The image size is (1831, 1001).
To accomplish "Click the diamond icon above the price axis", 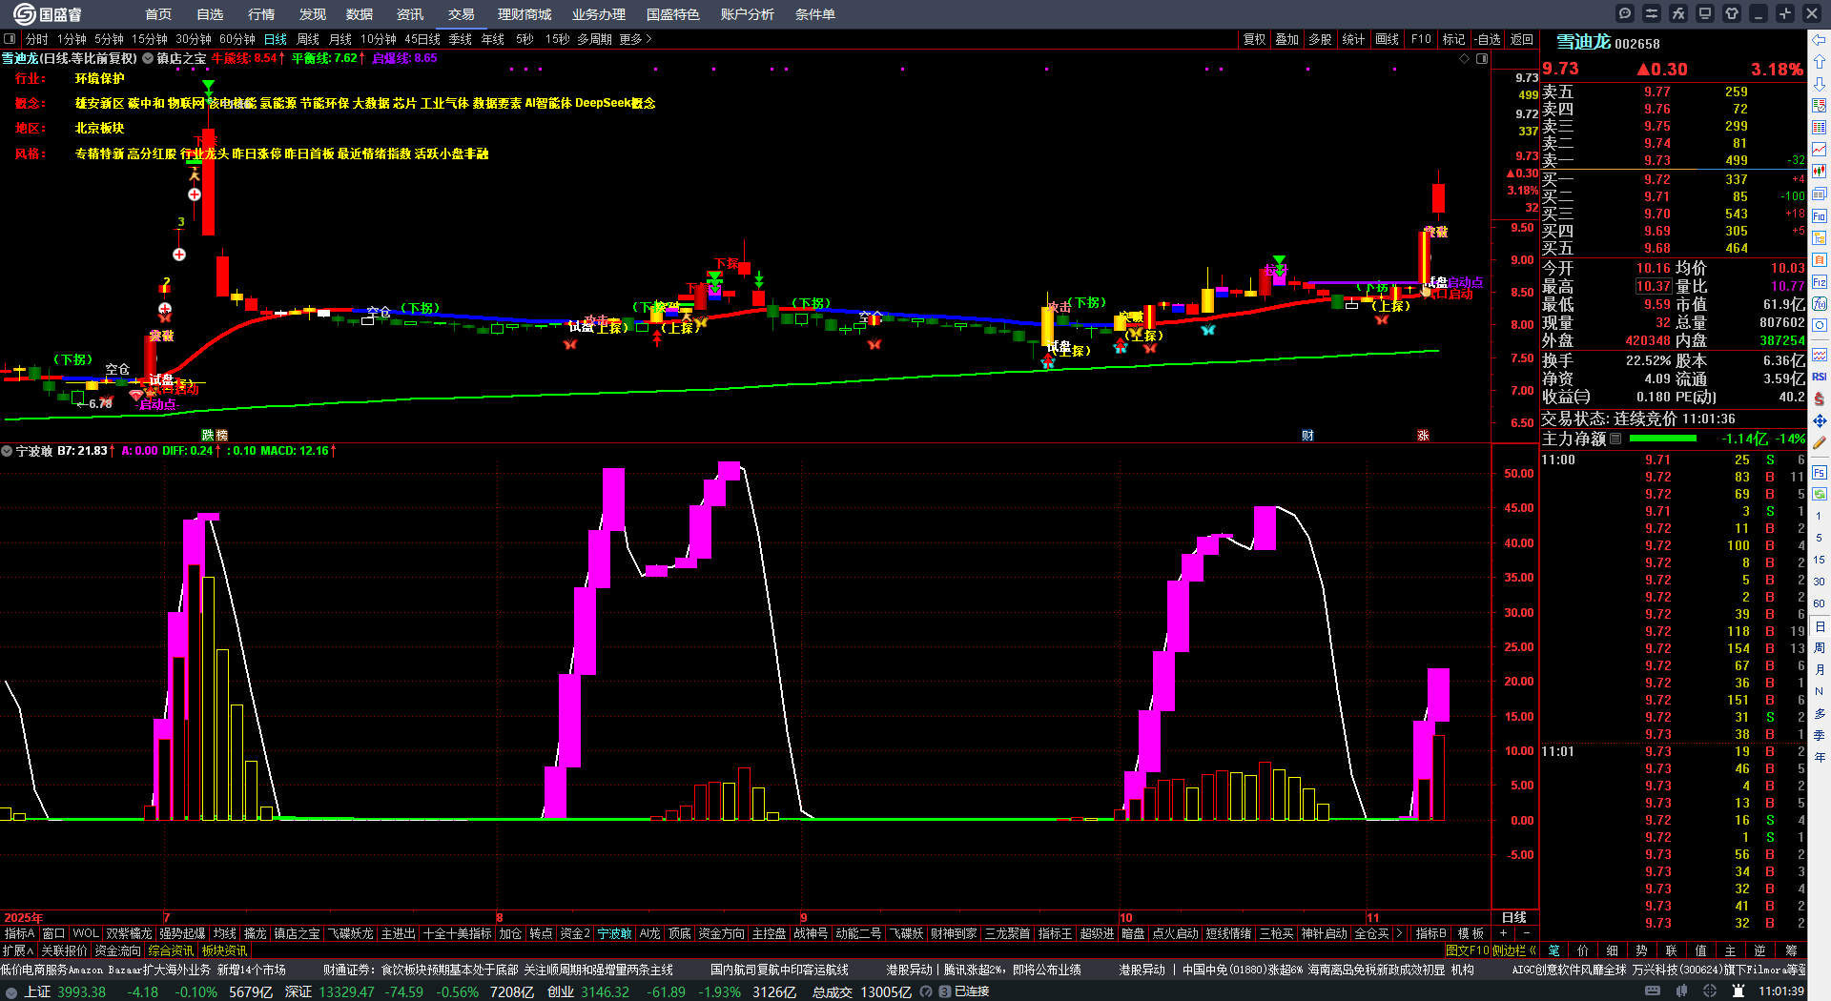I will click(1465, 59).
